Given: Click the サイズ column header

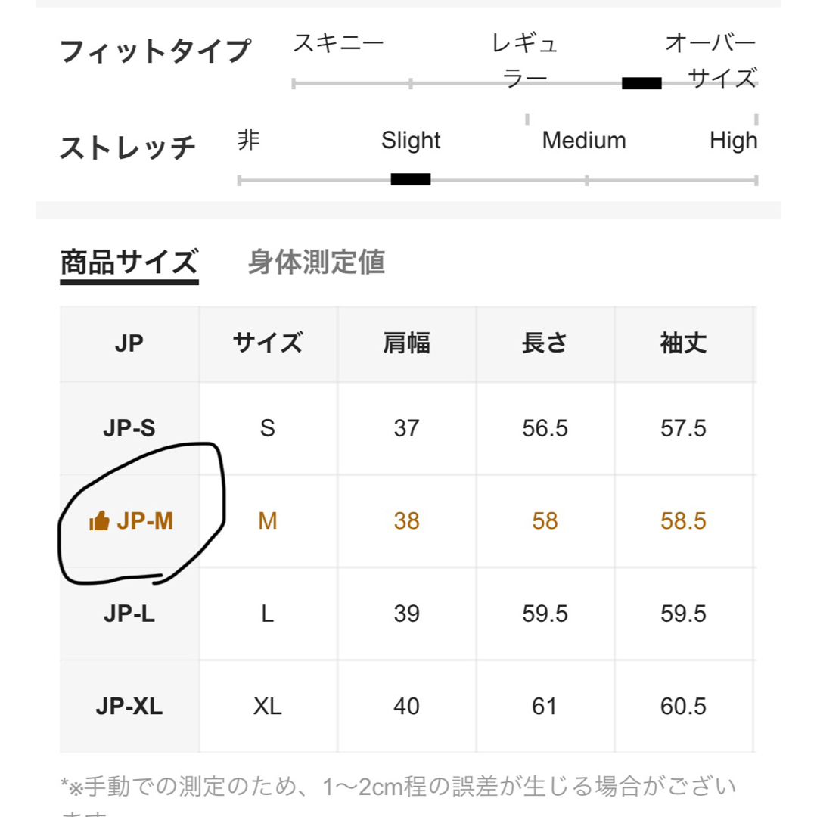Looking at the screenshot, I should tap(268, 343).
